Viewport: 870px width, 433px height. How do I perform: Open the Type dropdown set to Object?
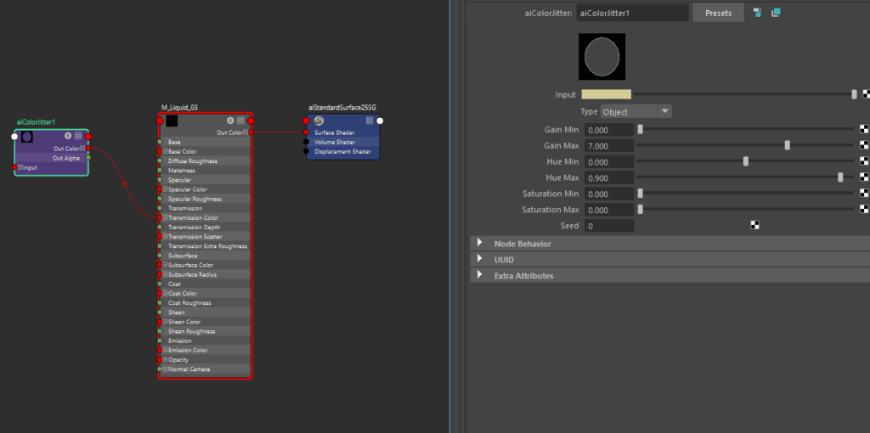point(636,111)
